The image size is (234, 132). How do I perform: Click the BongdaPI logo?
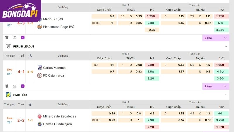[x=20, y=11]
